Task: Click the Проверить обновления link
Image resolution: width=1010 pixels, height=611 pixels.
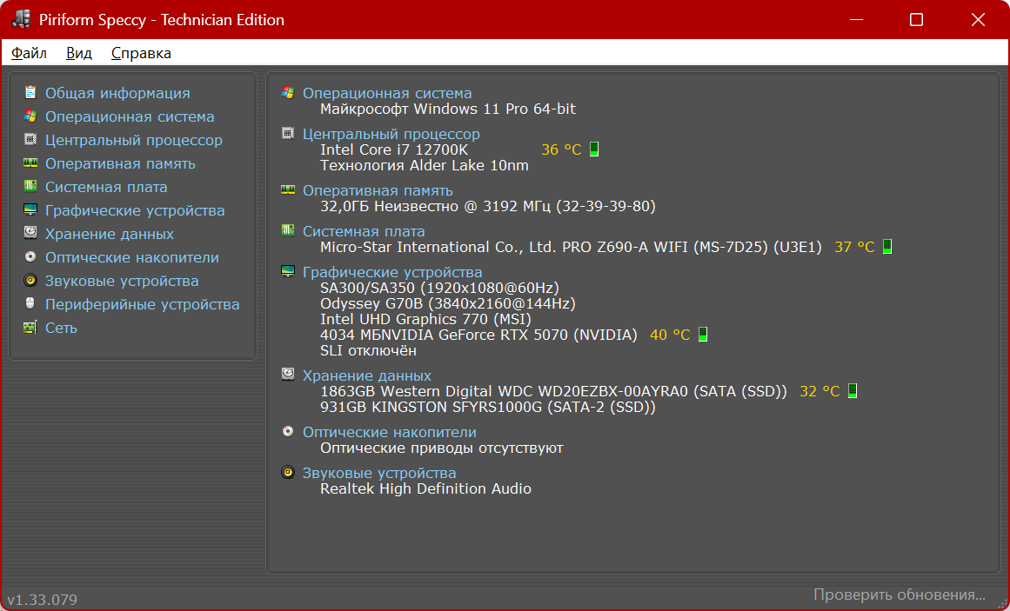Action: (900, 594)
